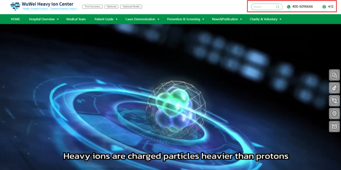Viewport: 341px width, 170px height.
Task: Open the WeChat floating sidebar icon
Action: (334, 75)
